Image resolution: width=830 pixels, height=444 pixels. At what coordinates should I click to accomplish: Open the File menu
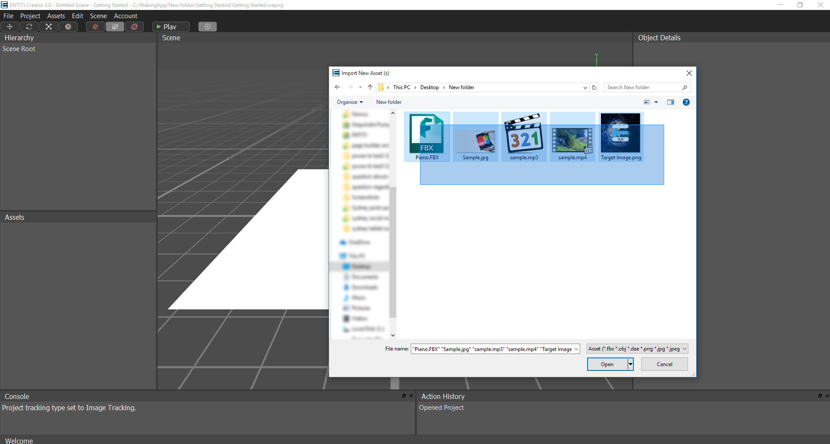(x=8, y=16)
